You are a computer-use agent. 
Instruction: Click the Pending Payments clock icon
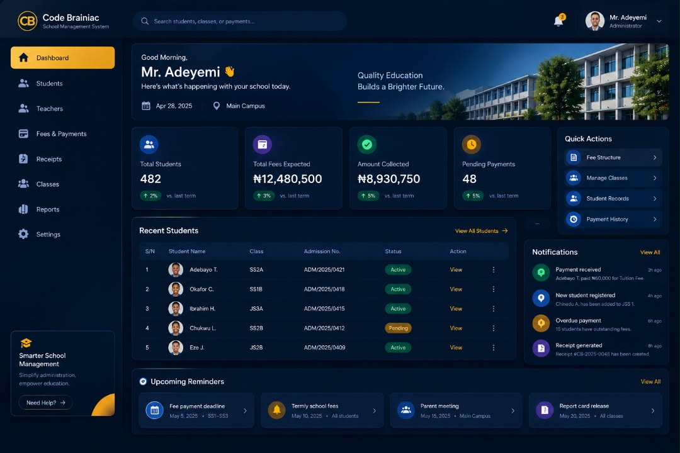pos(472,144)
